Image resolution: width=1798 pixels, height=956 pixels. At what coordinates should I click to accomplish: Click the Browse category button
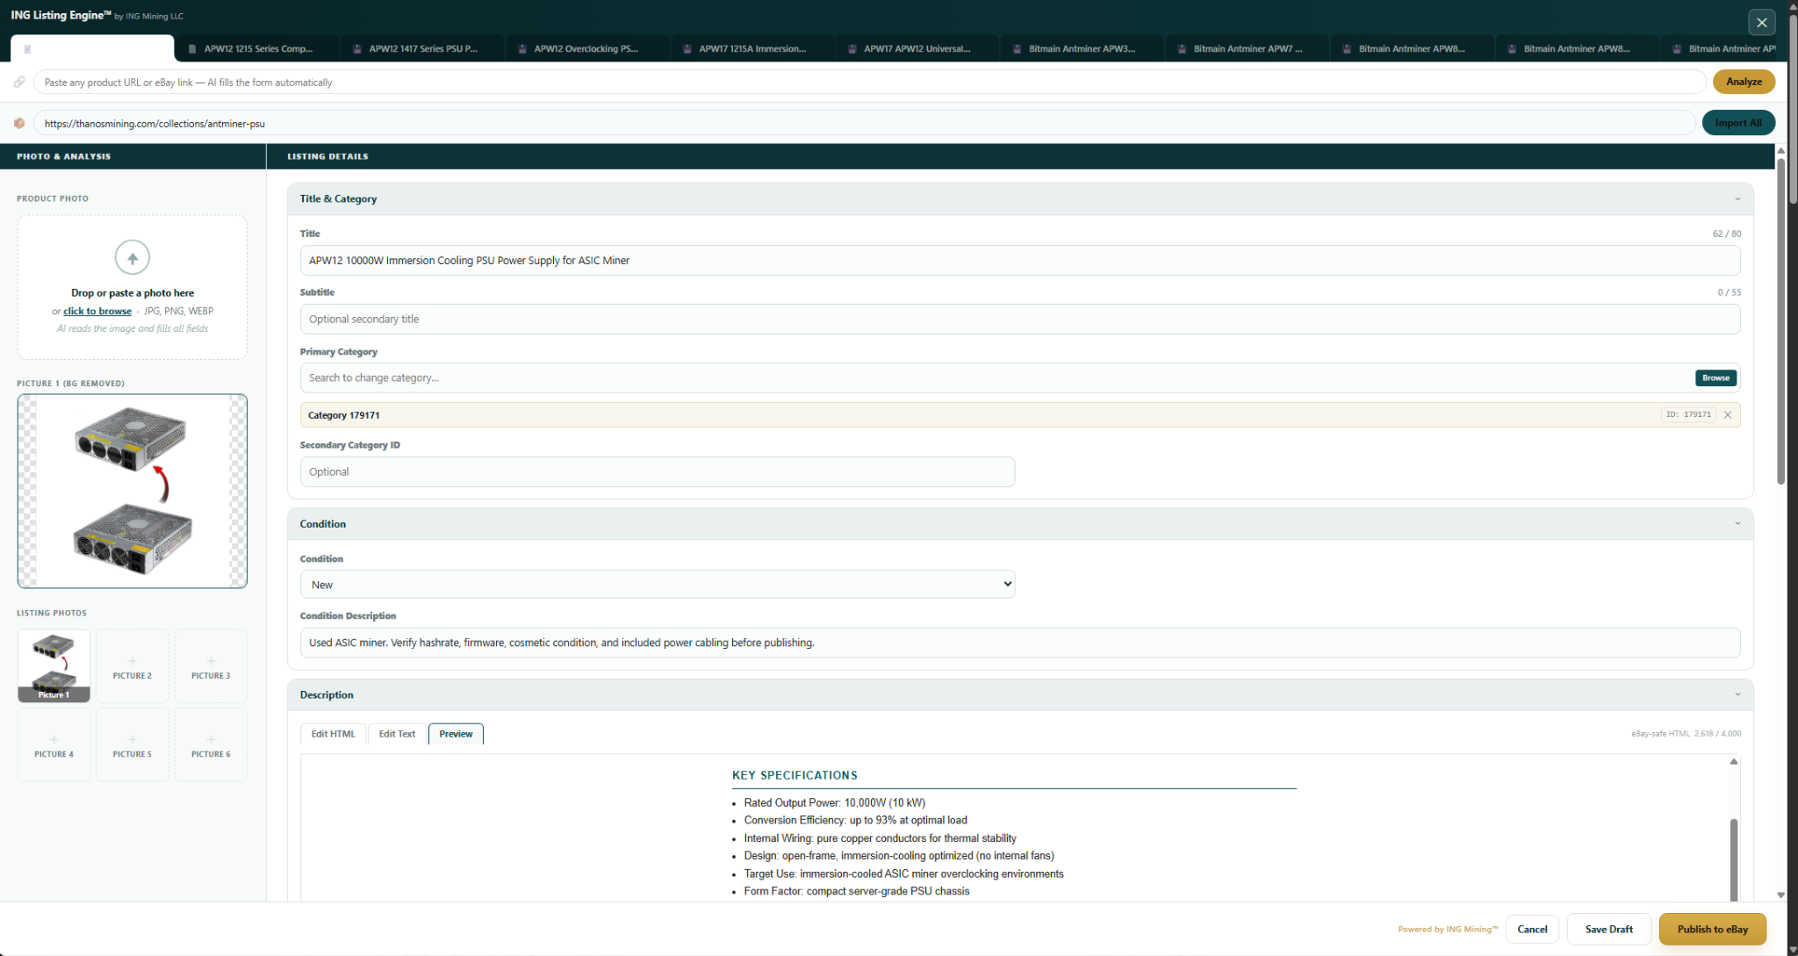pyautogui.click(x=1715, y=377)
